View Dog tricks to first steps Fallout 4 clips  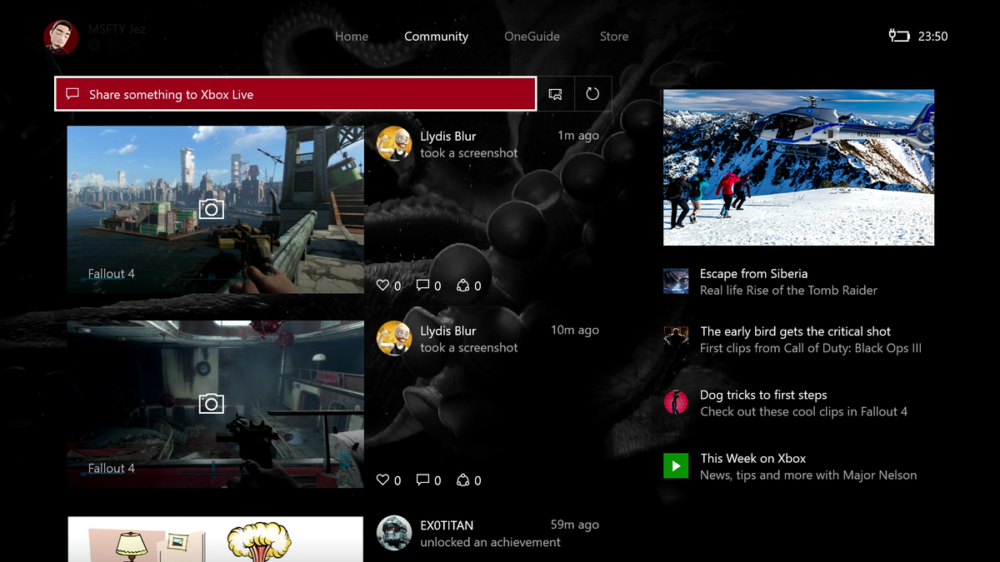click(780, 402)
